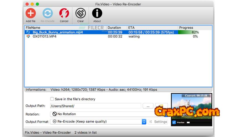Click the ETA column header
237x137 pixels.
(x=152, y=28)
